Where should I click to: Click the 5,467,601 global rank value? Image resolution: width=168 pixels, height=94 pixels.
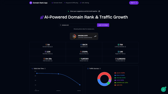[85, 59]
